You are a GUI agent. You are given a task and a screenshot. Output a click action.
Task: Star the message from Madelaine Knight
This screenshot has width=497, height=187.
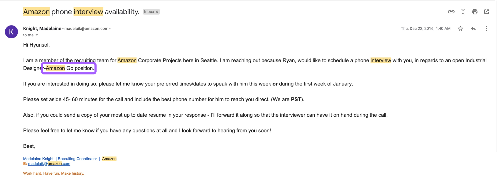(x=460, y=29)
